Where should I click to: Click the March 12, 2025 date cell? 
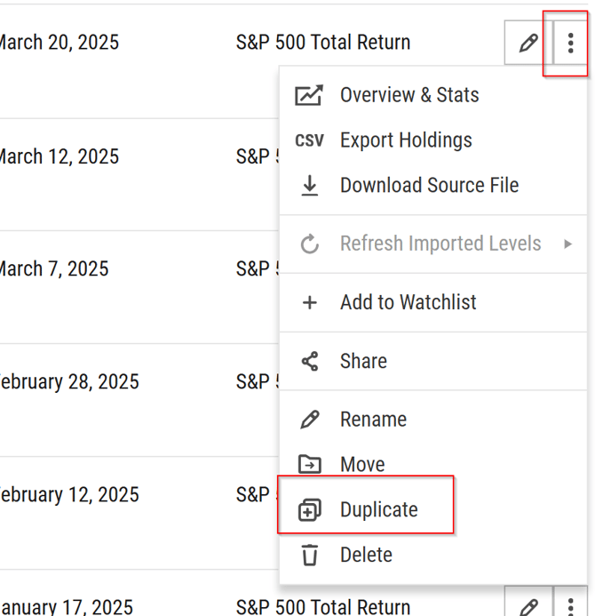pos(59,156)
